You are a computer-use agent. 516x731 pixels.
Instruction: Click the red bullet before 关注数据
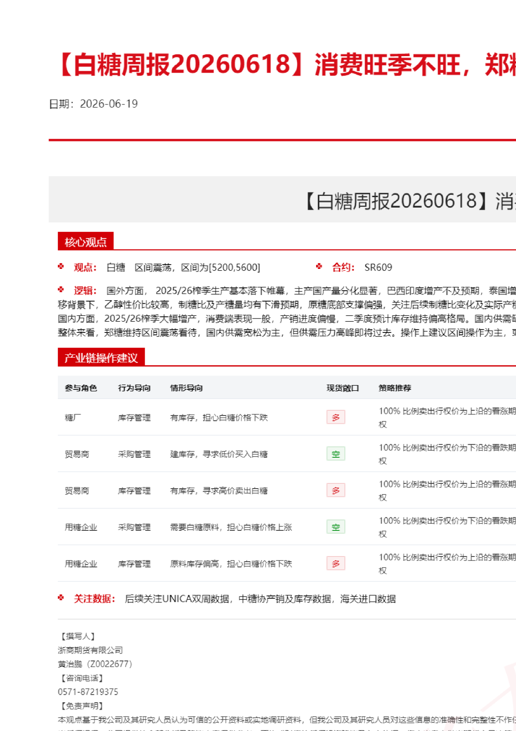click(x=61, y=598)
